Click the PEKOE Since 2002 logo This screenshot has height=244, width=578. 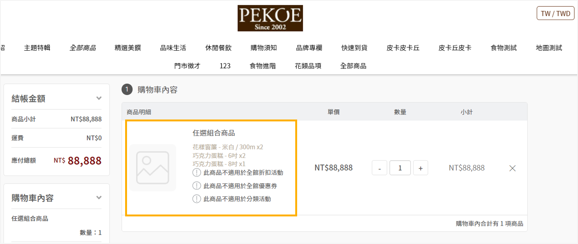click(x=270, y=18)
